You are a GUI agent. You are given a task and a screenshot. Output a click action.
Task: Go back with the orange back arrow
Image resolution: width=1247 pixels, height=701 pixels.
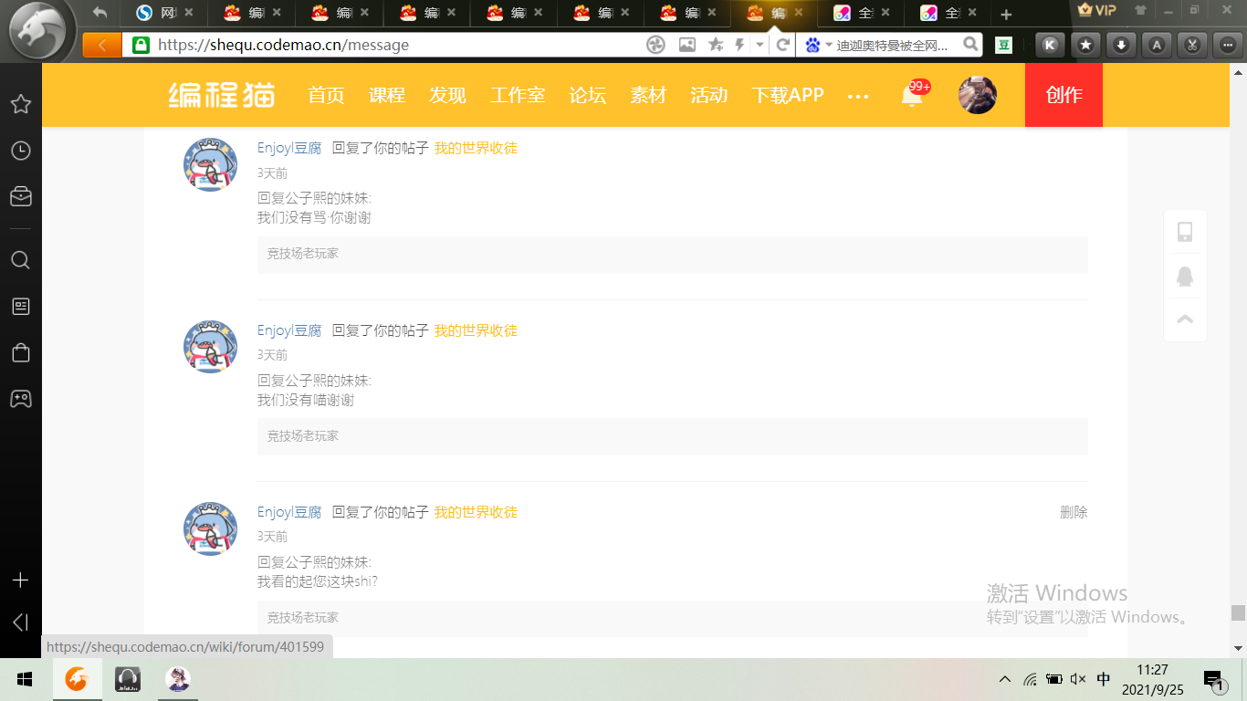point(102,45)
